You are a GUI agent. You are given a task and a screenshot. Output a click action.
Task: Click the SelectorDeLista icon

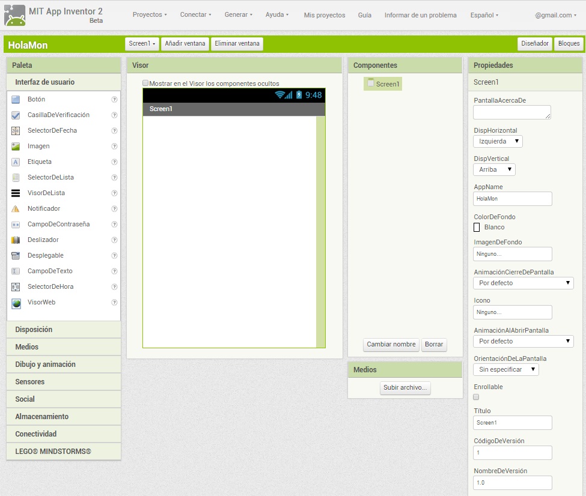coord(16,177)
